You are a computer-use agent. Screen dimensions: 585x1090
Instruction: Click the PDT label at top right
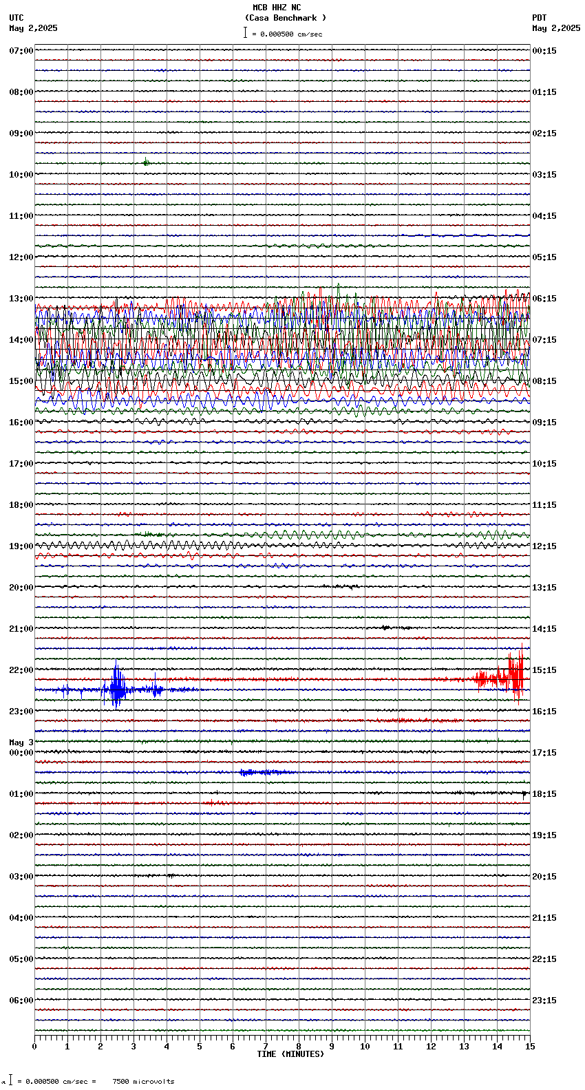point(539,18)
